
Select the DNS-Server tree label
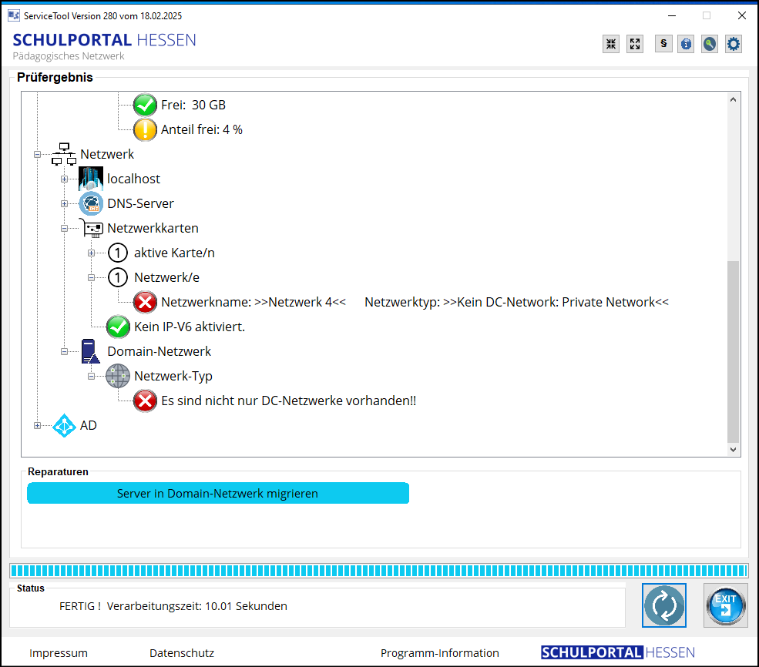point(140,203)
